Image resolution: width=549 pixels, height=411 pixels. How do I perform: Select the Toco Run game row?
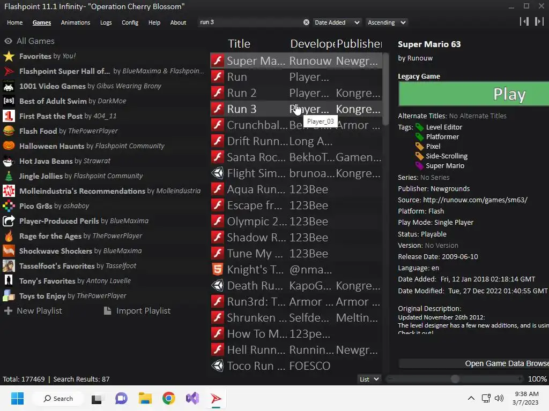click(296, 366)
